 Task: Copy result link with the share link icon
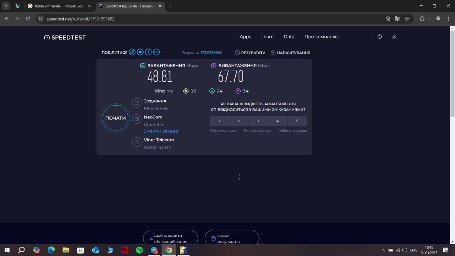132,52
